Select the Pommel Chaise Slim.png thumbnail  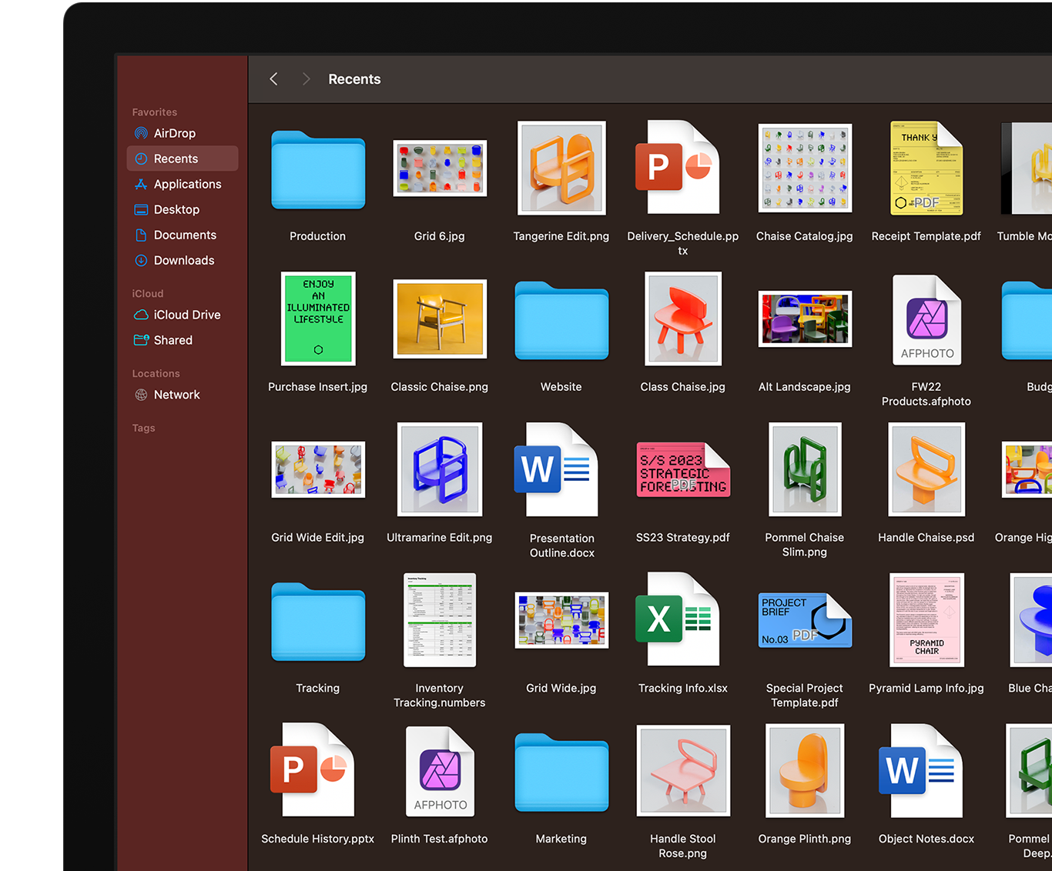point(805,469)
